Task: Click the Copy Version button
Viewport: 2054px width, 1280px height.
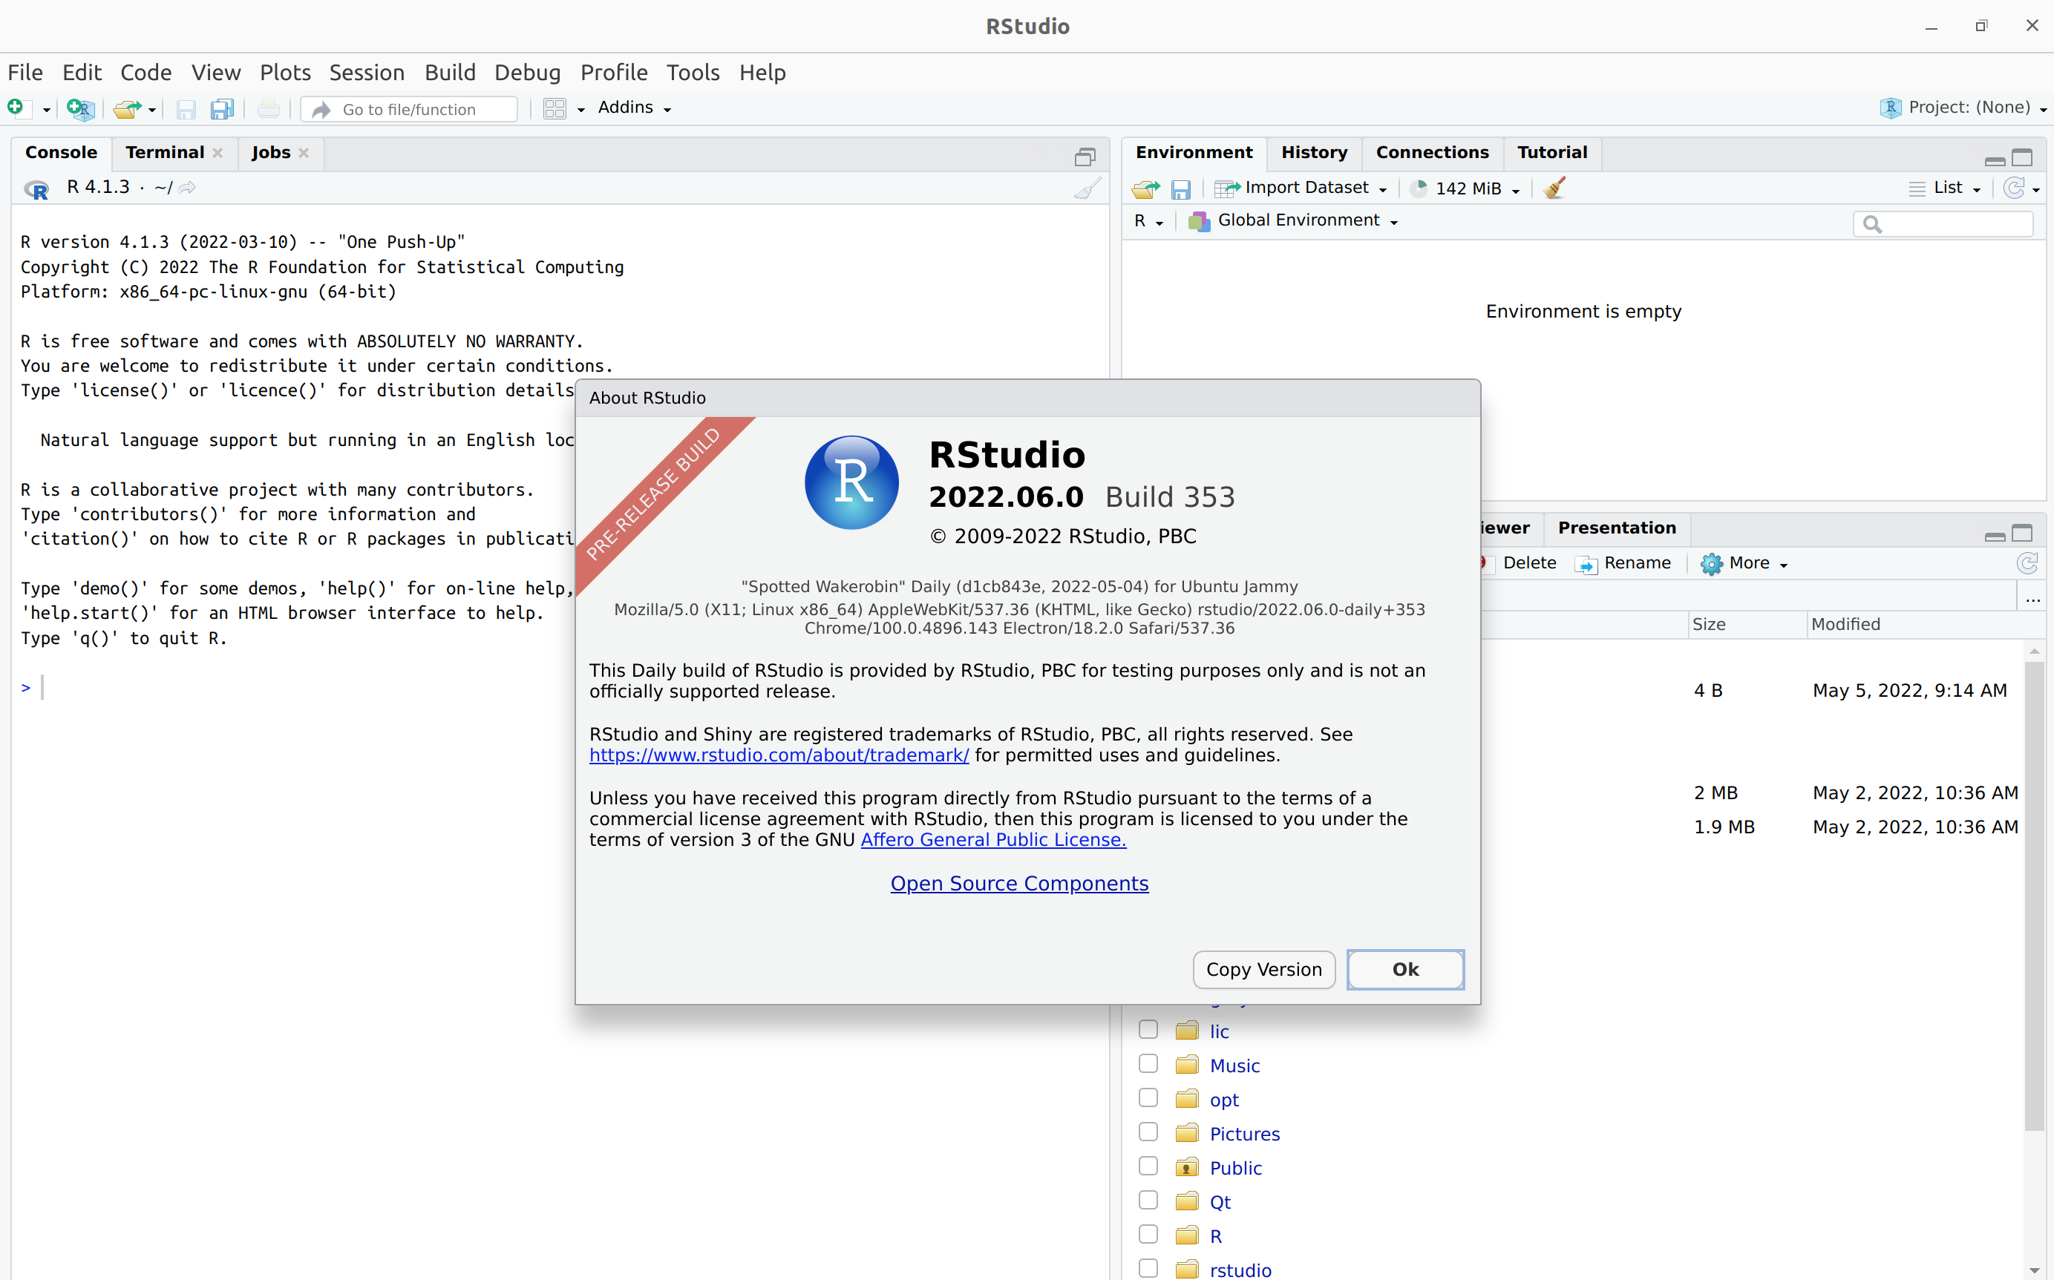Action: tap(1263, 969)
